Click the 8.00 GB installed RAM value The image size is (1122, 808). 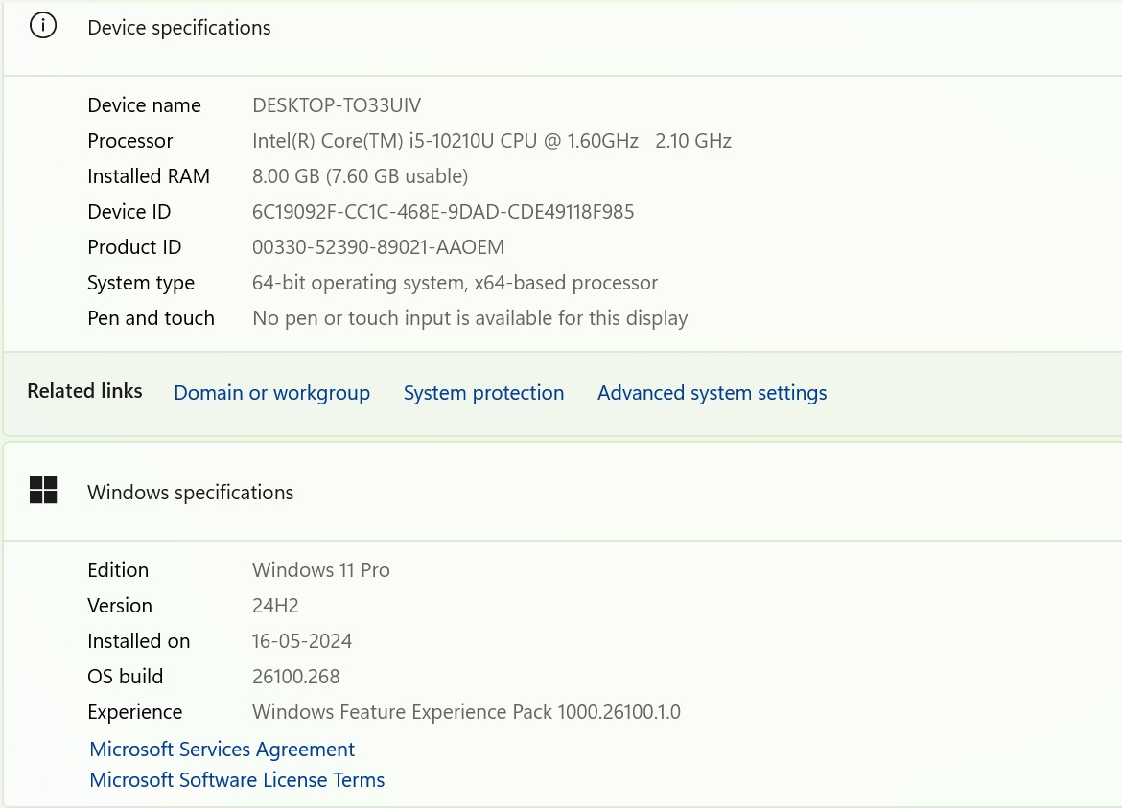[x=360, y=176]
